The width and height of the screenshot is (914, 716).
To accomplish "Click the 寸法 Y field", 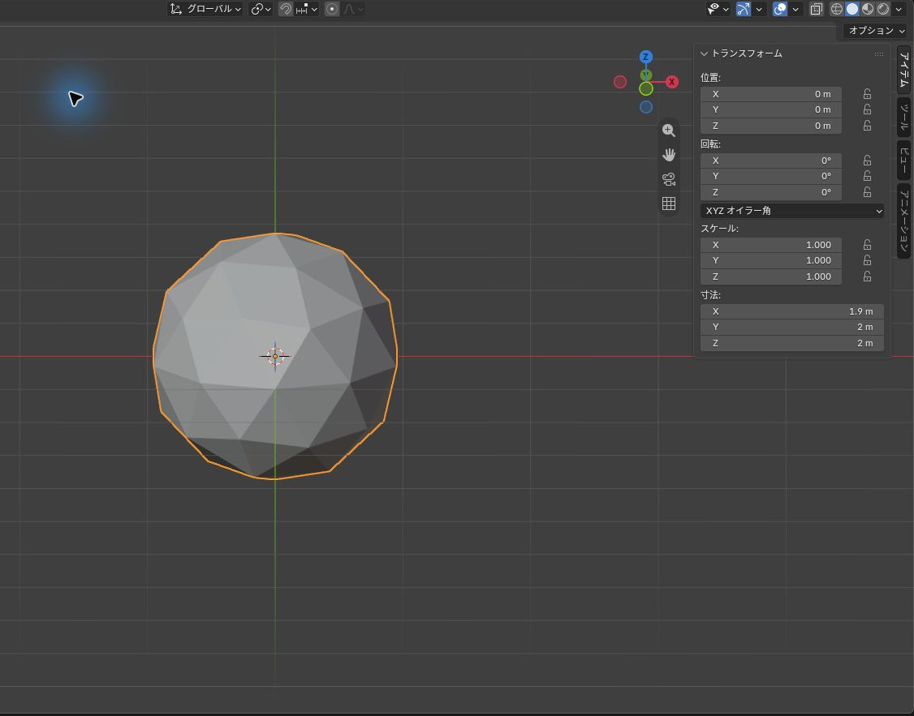I will coord(792,327).
